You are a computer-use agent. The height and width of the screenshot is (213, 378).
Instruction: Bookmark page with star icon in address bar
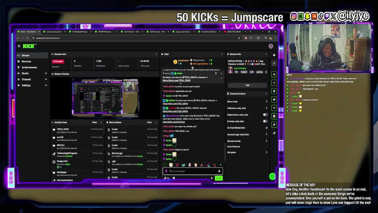point(239,38)
